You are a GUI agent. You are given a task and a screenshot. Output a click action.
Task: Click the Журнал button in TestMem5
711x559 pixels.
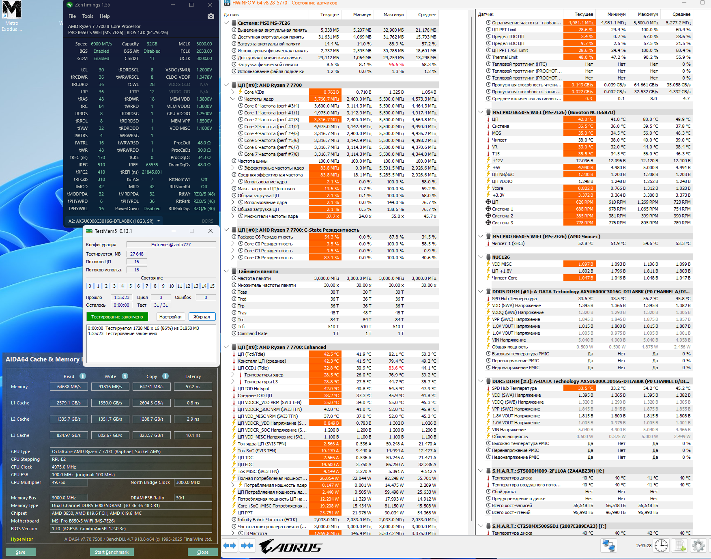[x=202, y=317]
